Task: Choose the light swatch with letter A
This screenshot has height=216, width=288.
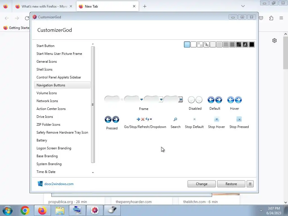Action: click(x=206, y=44)
